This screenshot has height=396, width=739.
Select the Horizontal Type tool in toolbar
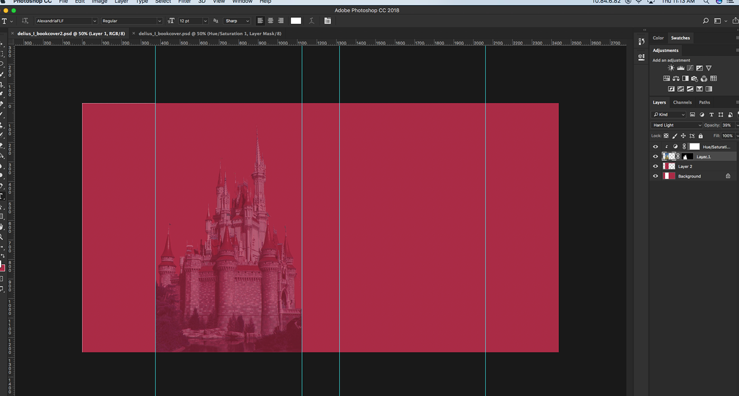click(2, 196)
